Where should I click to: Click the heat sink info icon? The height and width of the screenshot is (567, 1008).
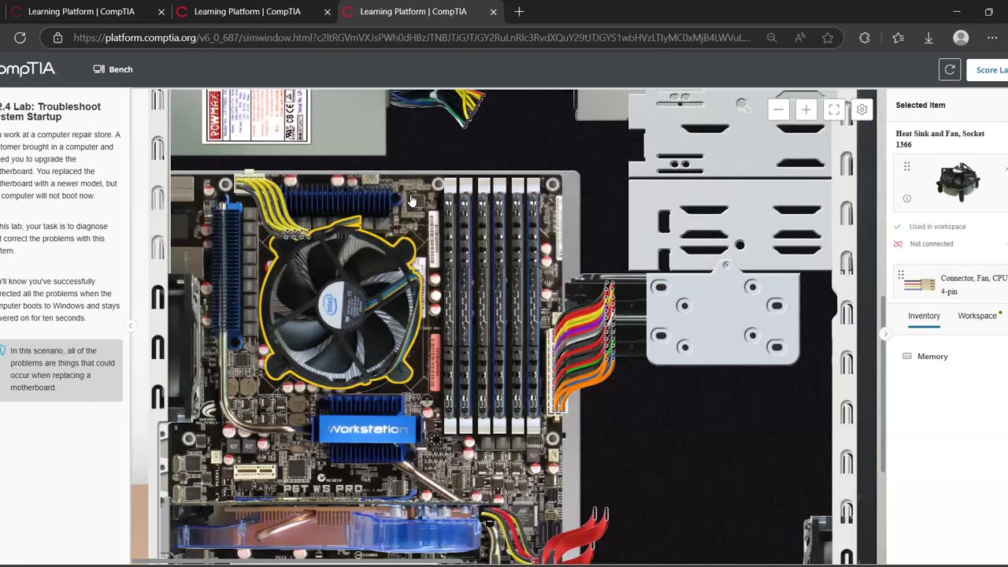(x=907, y=198)
